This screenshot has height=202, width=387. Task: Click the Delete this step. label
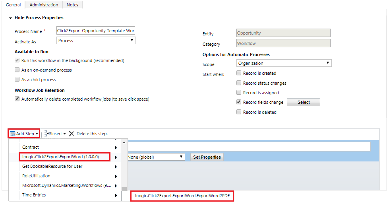coord(92,134)
